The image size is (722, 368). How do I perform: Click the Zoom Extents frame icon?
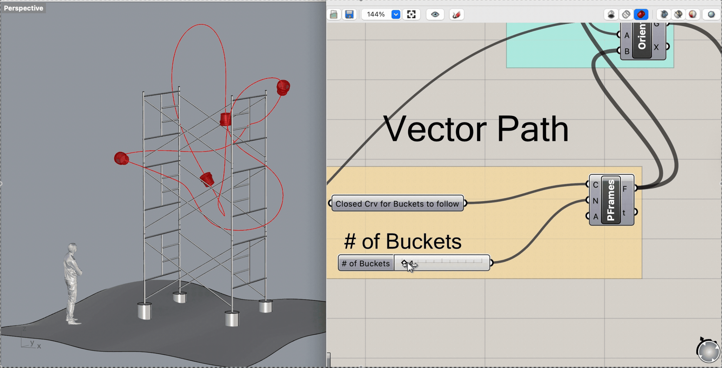coord(411,14)
